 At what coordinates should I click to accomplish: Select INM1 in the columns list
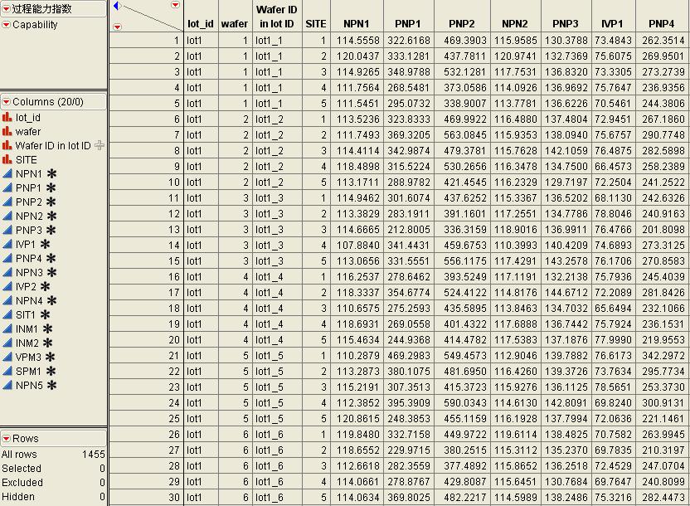pyautogui.click(x=27, y=328)
